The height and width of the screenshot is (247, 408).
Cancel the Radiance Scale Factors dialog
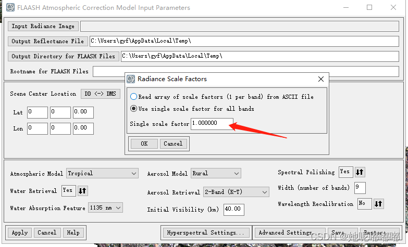pyautogui.click(x=173, y=144)
